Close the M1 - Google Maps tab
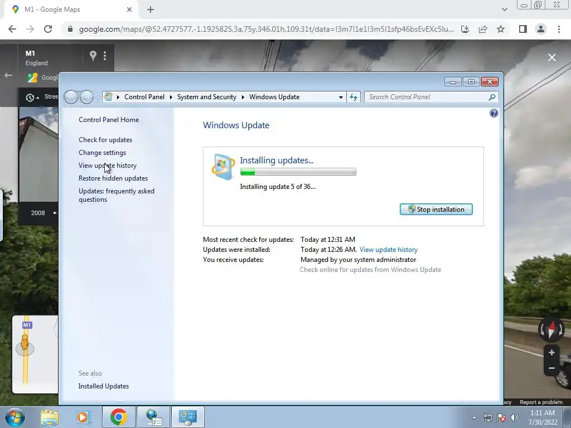Image resolution: width=571 pixels, height=428 pixels. pos(129,9)
